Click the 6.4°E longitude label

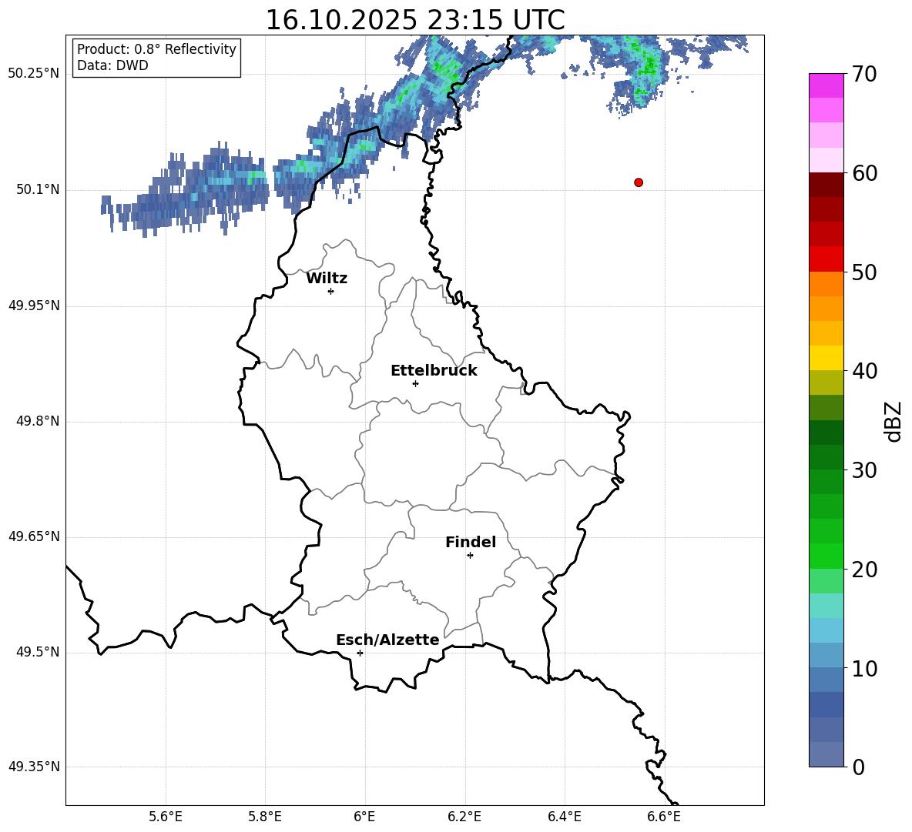click(x=564, y=817)
